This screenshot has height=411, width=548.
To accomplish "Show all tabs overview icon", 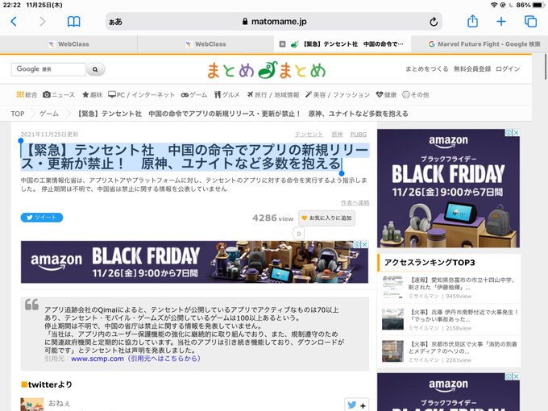I will pyautogui.click(x=530, y=22).
